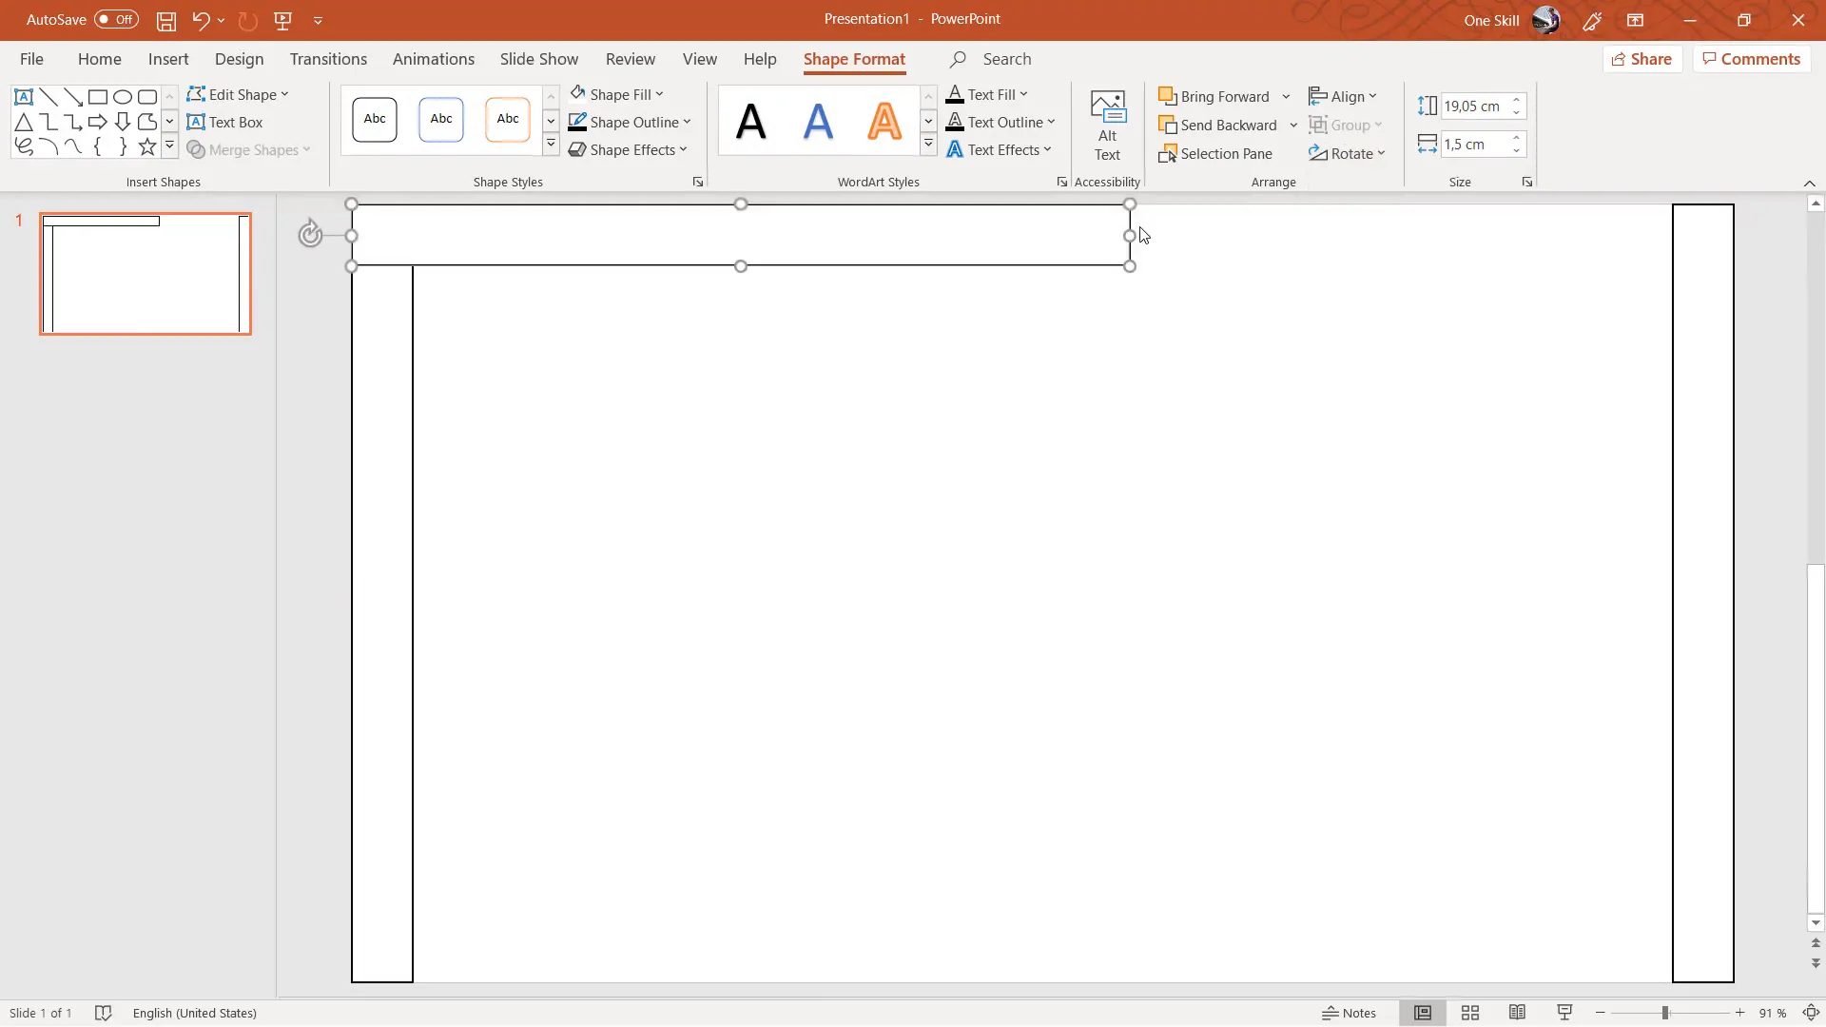Image resolution: width=1826 pixels, height=1027 pixels.
Task: Expand Send Backward options arrow
Action: [x=1293, y=125]
